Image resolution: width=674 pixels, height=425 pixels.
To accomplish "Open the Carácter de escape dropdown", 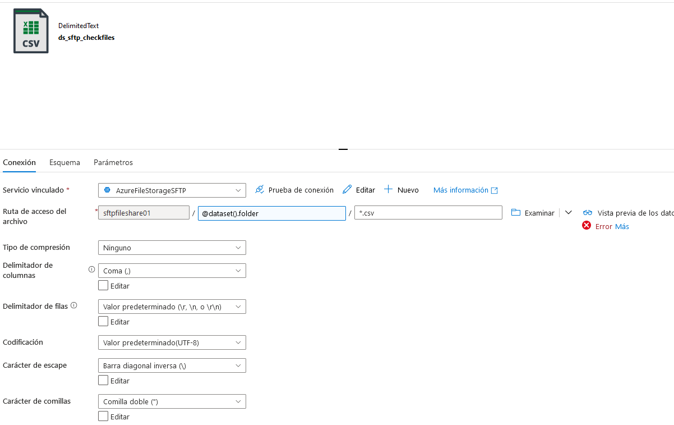I will tap(172, 365).
